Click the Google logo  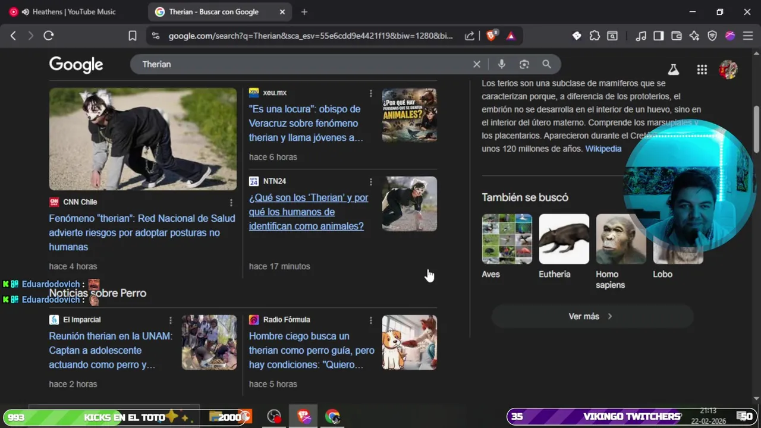point(76,64)
